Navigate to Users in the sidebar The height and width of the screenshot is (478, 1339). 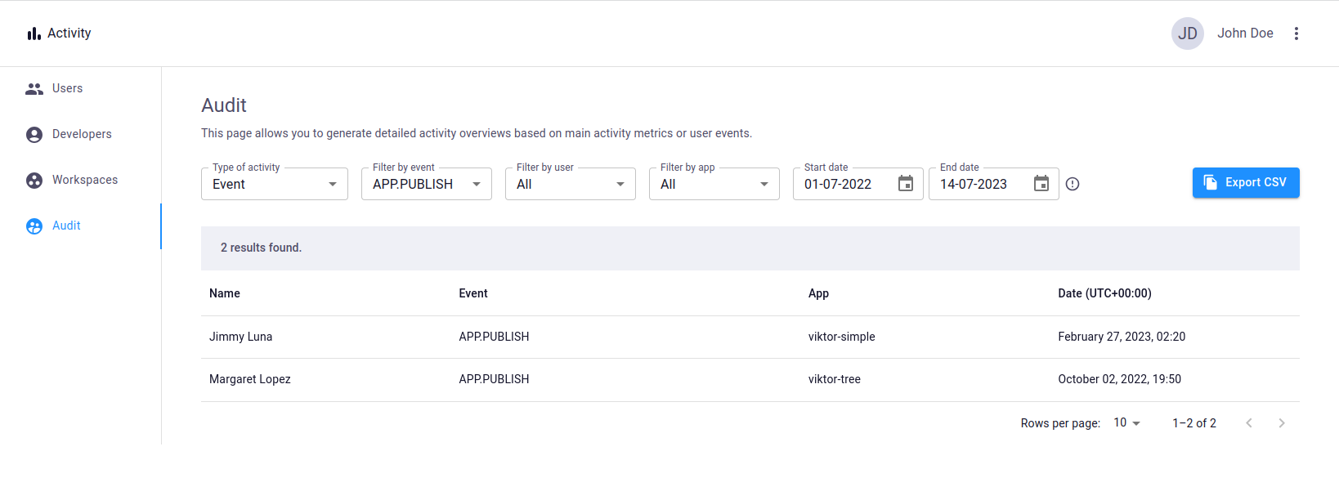pos(67,89)
